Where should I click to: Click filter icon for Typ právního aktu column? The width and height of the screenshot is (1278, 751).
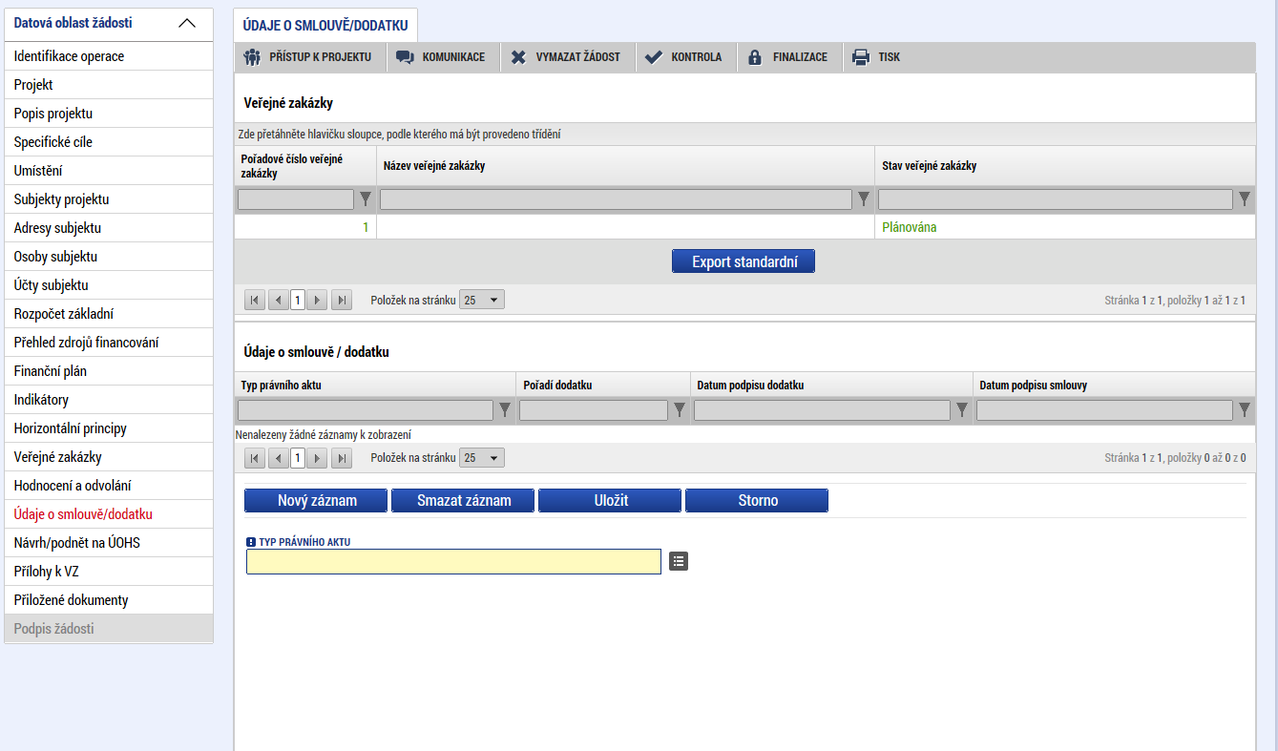[x=506, y=410]
